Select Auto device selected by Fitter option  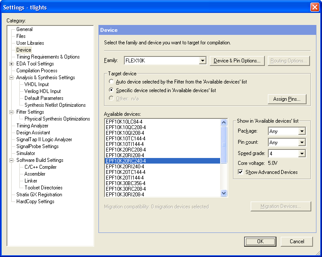click(x=111, y=81)
